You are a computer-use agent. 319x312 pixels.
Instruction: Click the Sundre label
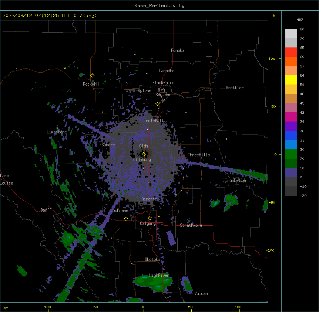pyautogui.click(x=108, y=145)
